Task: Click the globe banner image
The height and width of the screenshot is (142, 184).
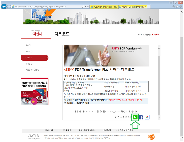Action: tap(91, 17)
